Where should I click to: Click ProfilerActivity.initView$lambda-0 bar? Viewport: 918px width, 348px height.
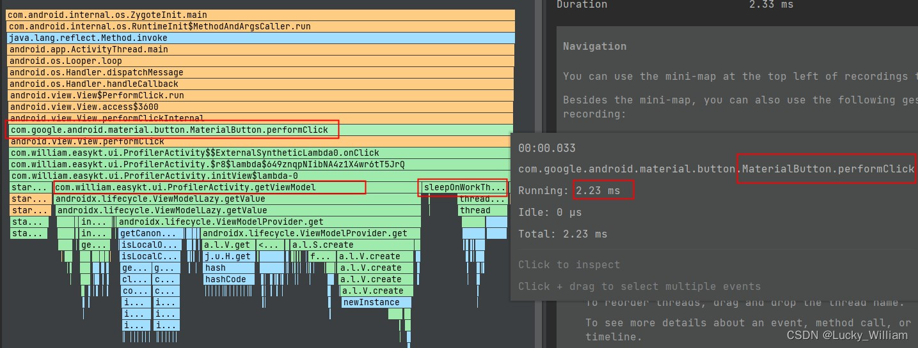(x=260, y=176)
